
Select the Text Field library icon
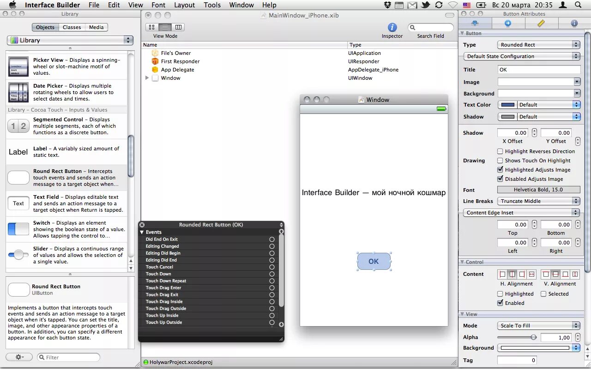pos(18,203)
